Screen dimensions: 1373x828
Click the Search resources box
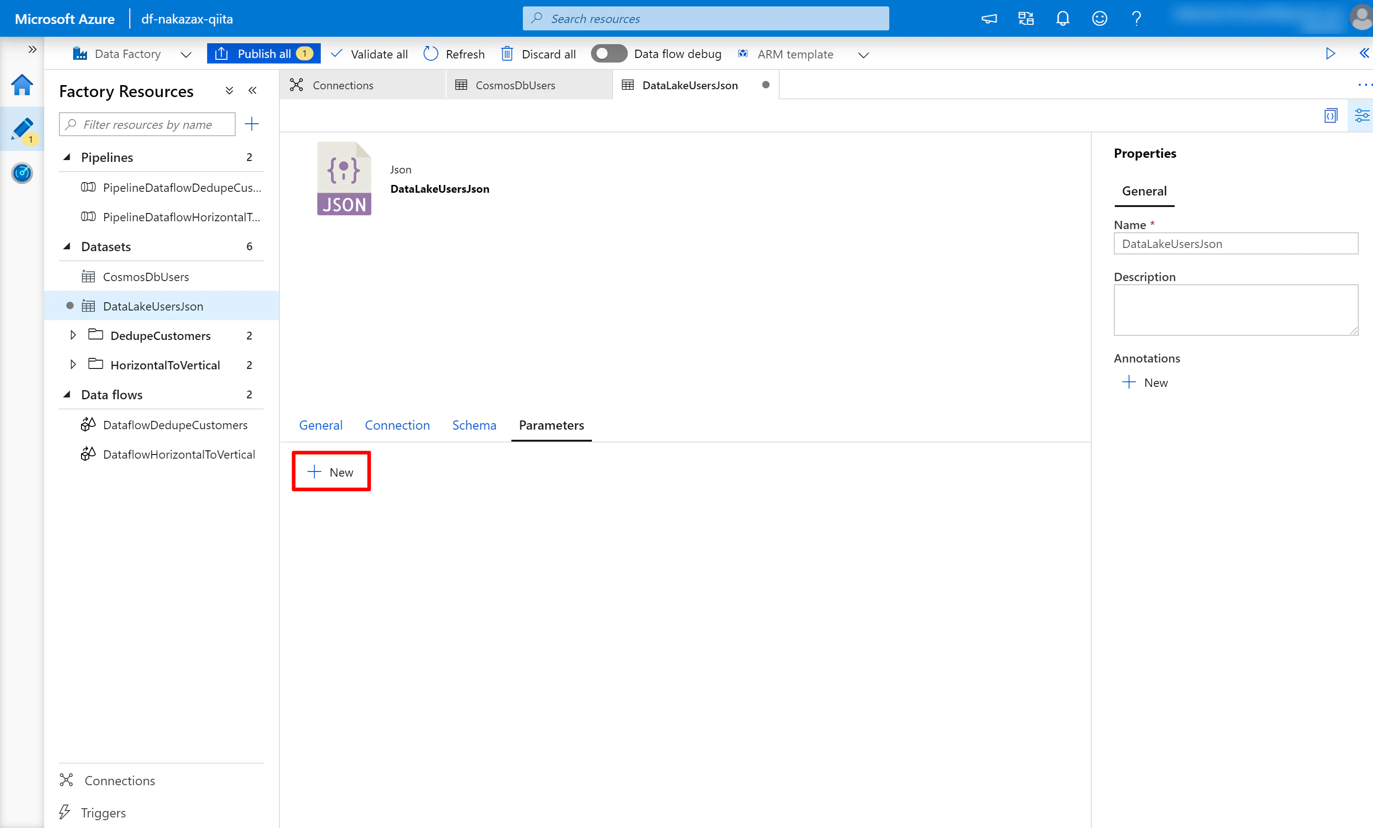click(706, 18)
